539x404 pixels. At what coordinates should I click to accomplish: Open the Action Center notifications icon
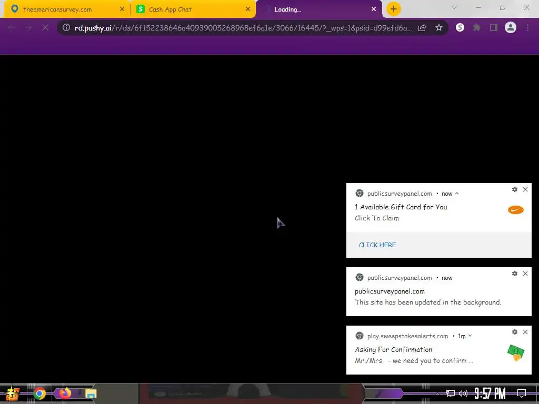point(522,393)
